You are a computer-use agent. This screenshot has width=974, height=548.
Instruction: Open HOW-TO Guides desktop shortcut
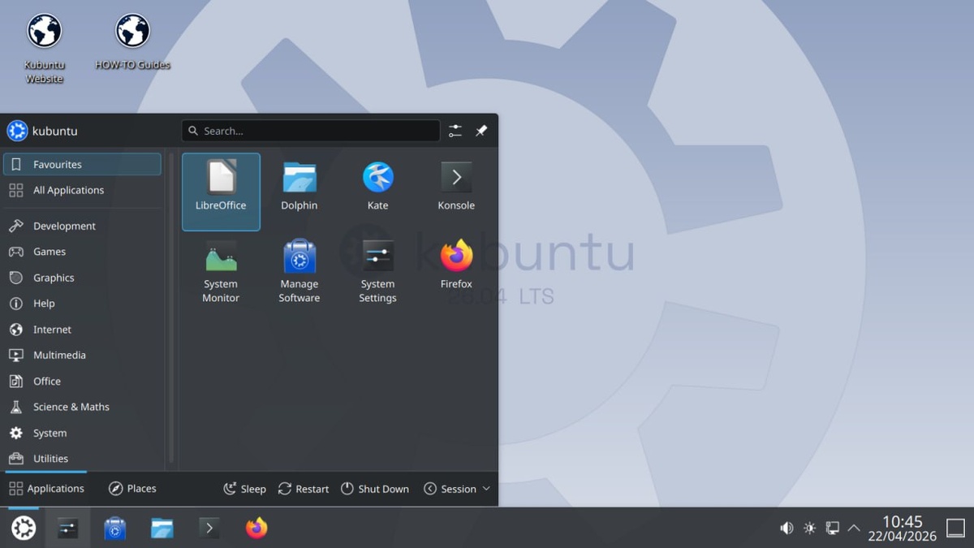[133, 42]
